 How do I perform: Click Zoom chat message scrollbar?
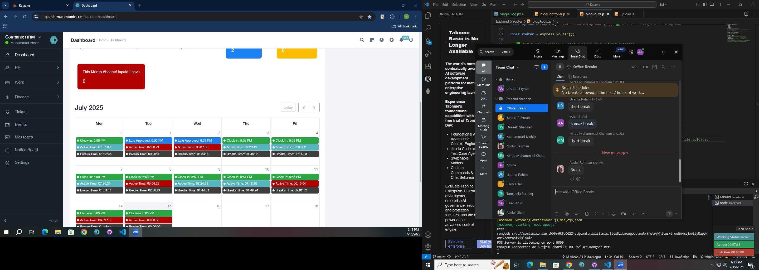click(680, 171)
